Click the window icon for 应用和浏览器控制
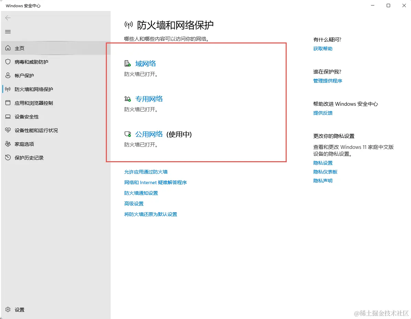Image resolution: width=411 pixels, height=319 pixels. [8, 103]
